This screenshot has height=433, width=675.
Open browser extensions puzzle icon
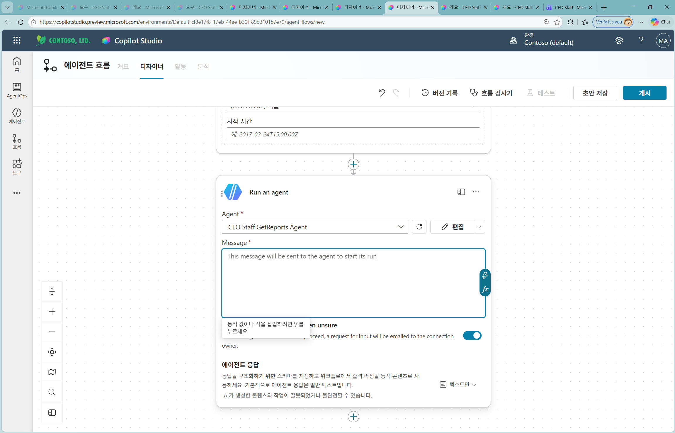tap(570, 22)
